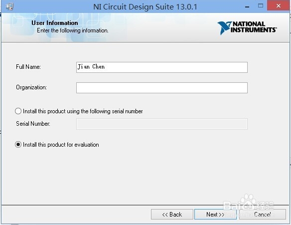The height and width of the screenshot is (225, 291).
Task: Minimize the installer window
Action: click(247, 6)
